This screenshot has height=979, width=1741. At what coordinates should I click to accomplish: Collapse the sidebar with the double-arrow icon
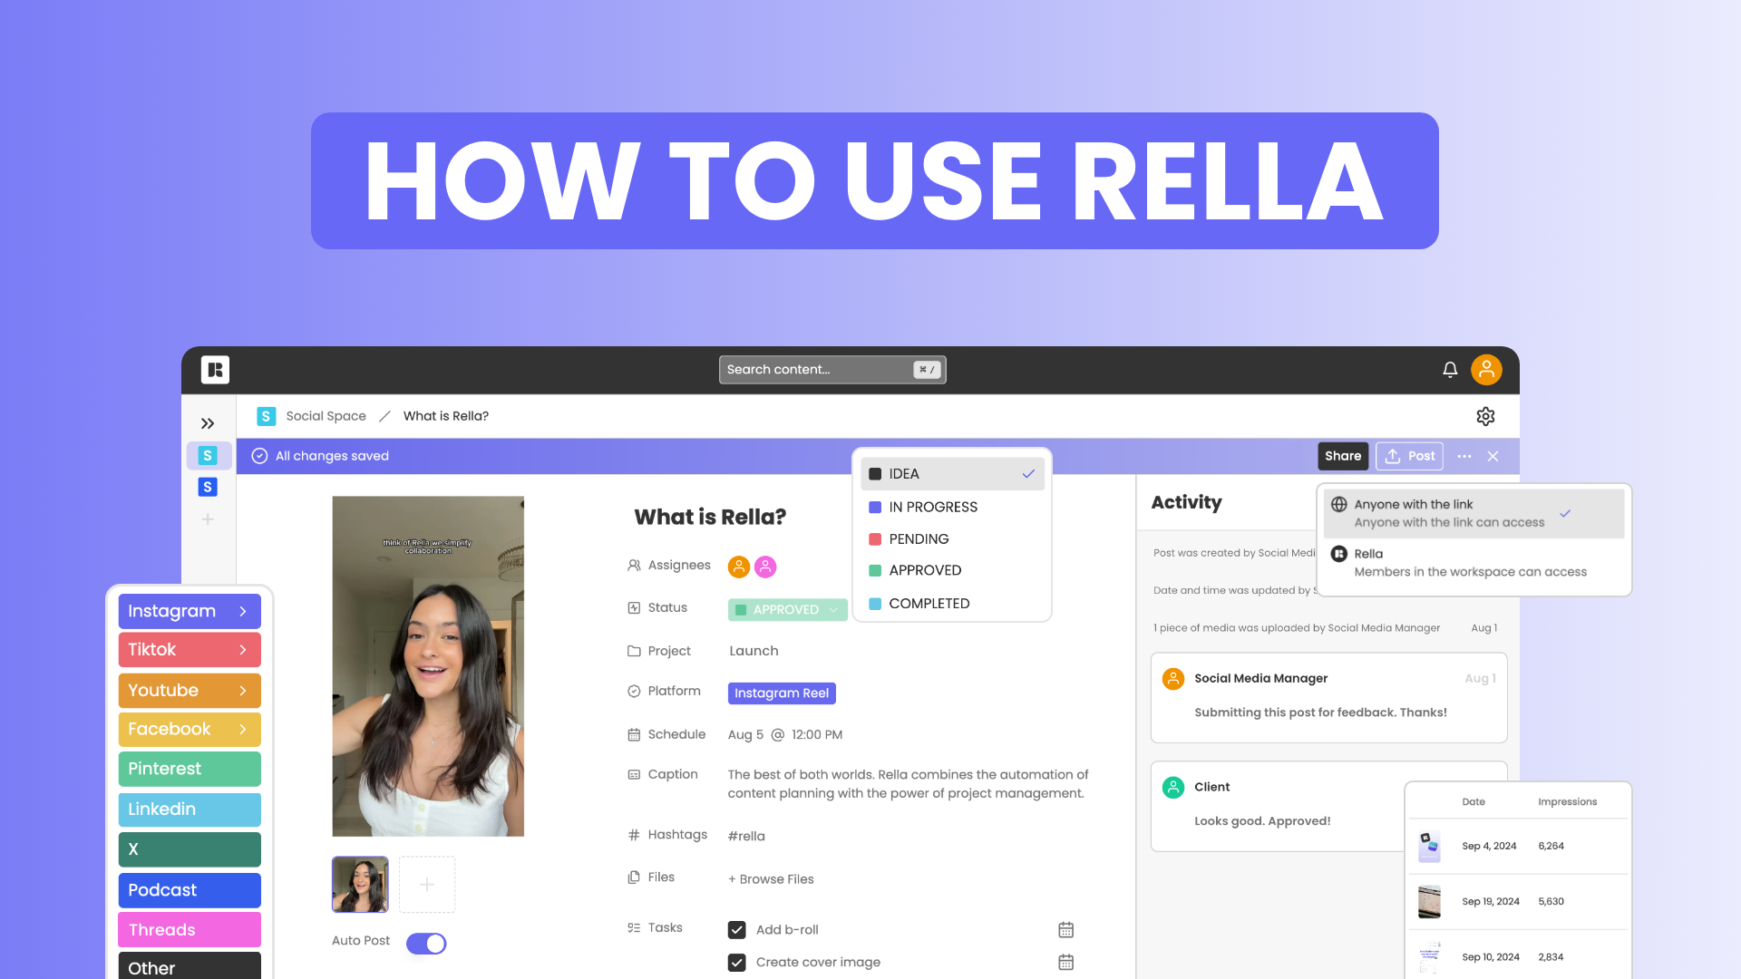pyautogui.click(x=208, y=422)
